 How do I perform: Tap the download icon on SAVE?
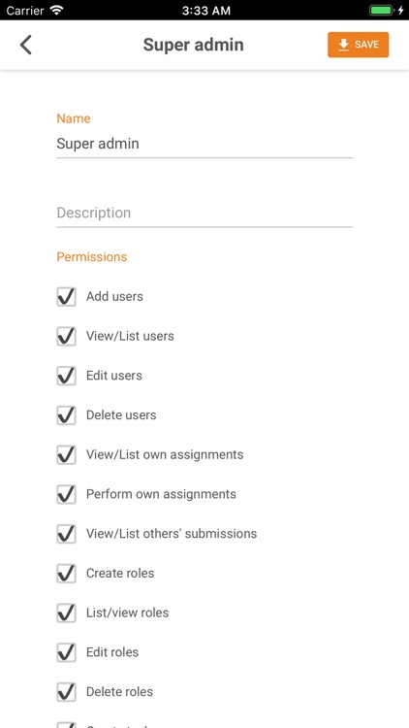click(344, 45)
